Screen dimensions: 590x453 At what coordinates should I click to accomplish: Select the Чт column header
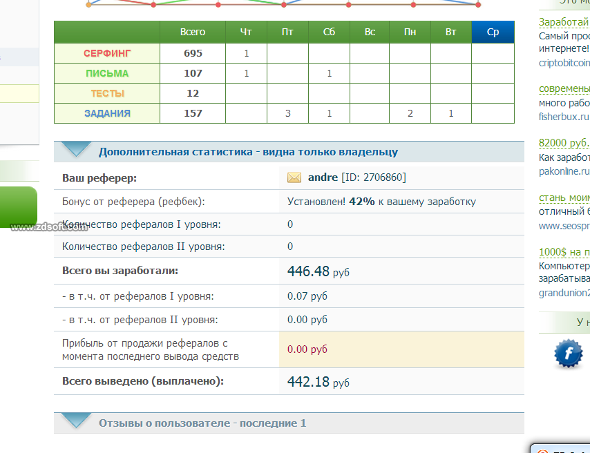click(x=246, y=32)
